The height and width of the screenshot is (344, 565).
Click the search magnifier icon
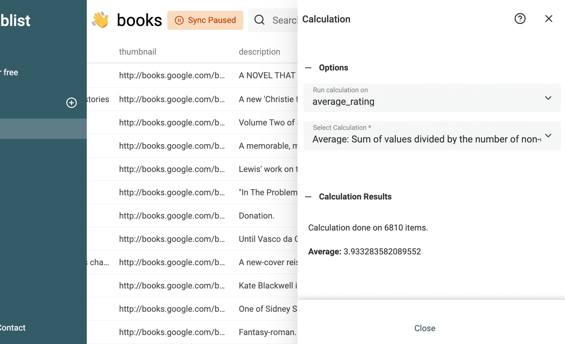click(259, 20)
